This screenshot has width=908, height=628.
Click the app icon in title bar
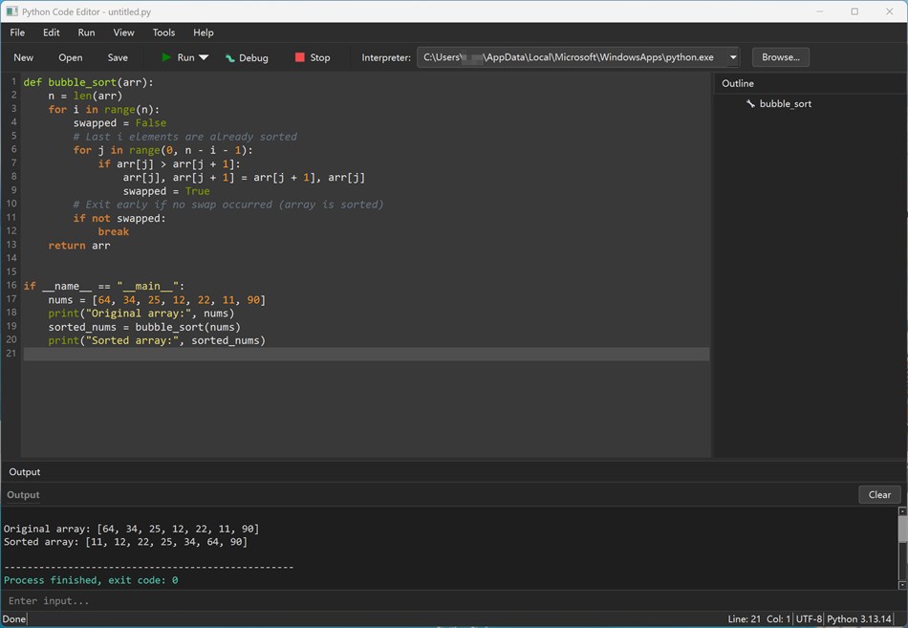pos(11,11)
